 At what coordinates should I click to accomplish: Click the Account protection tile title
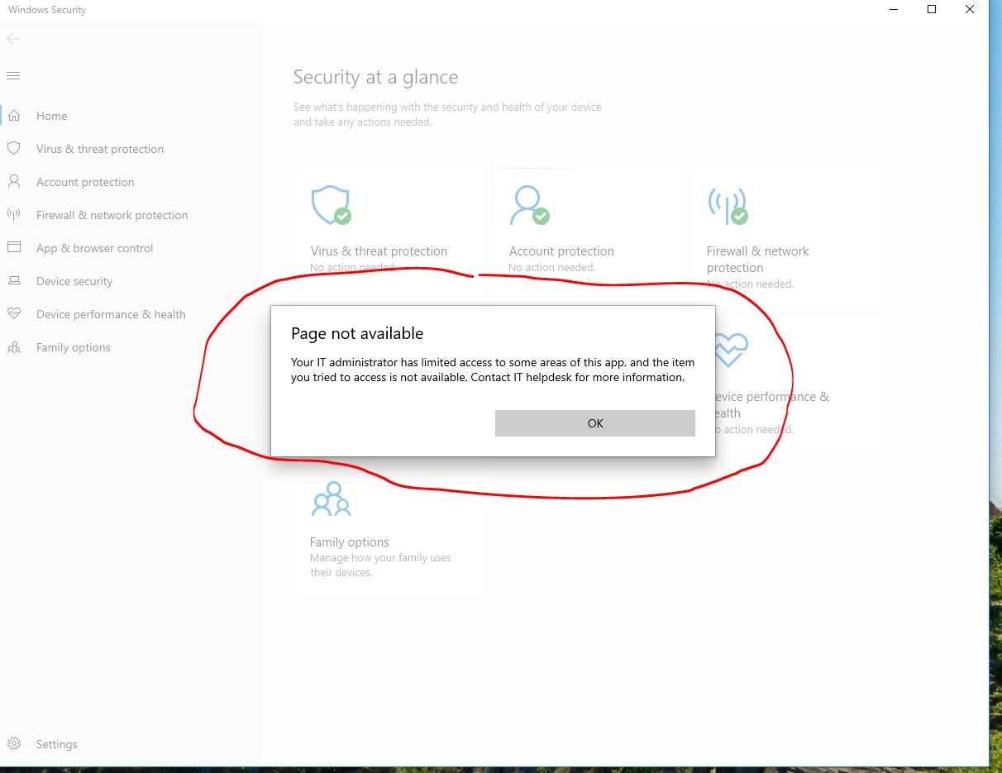point(561,251)
